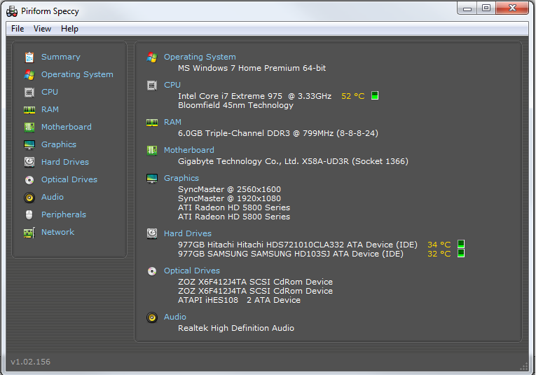Open Motherboard section from sidebar
The width and height of the screenshot is (536, 375).
point(67,127)
